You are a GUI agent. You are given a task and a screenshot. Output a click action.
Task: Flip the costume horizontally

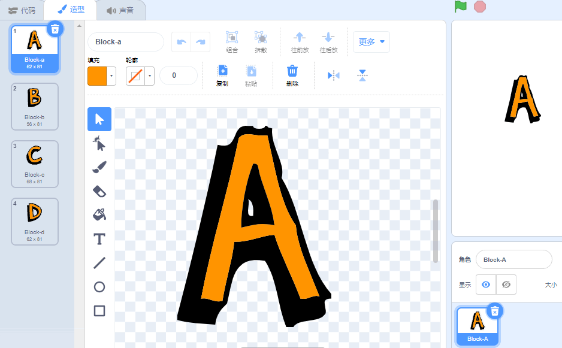[333, 75]
